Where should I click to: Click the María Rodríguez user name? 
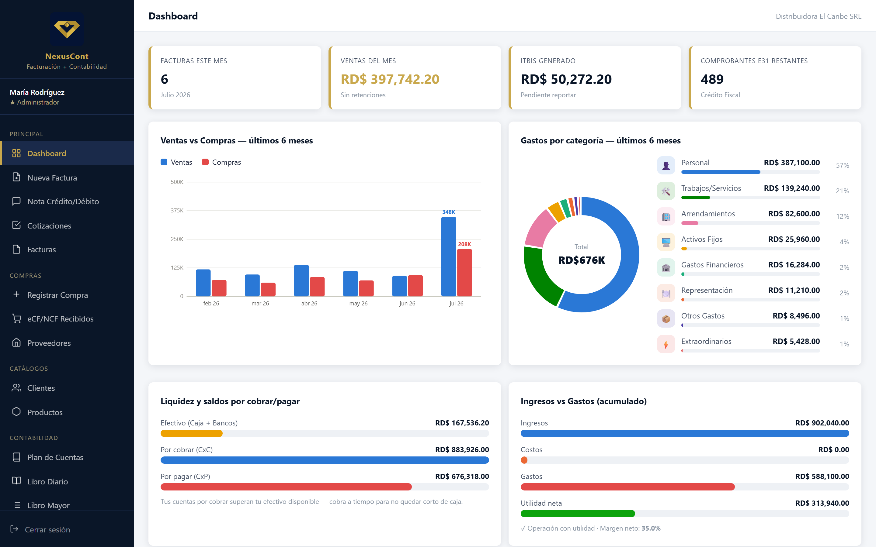pyautogui.click(x=37, y=92)
